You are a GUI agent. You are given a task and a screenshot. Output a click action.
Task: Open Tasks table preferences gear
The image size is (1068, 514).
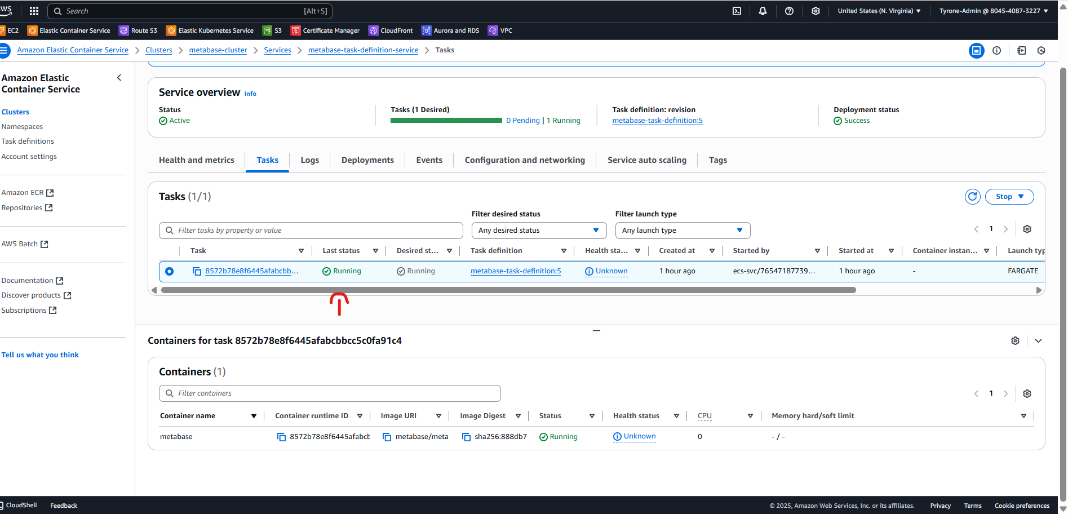pyautogui.click(x=1027, y=229)
